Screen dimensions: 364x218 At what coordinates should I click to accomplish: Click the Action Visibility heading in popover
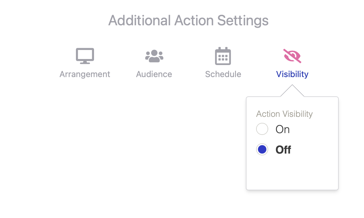tap(284, 114)
